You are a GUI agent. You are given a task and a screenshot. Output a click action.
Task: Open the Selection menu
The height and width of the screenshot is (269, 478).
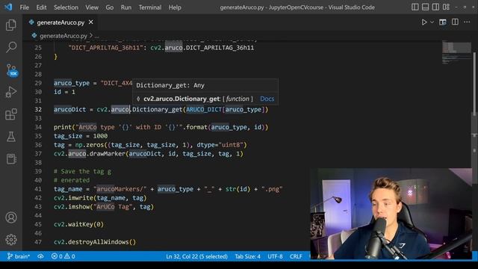click(x=66, y=7)
